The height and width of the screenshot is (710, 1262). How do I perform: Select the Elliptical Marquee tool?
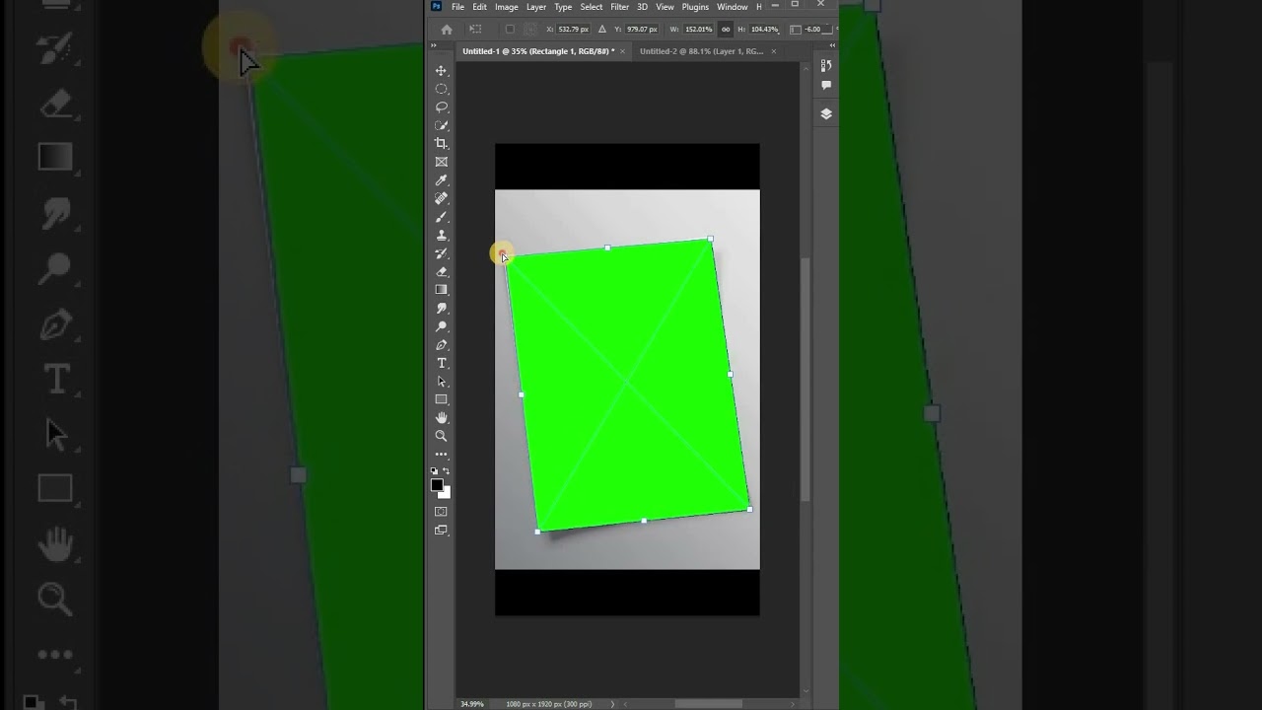click(441, 89)
